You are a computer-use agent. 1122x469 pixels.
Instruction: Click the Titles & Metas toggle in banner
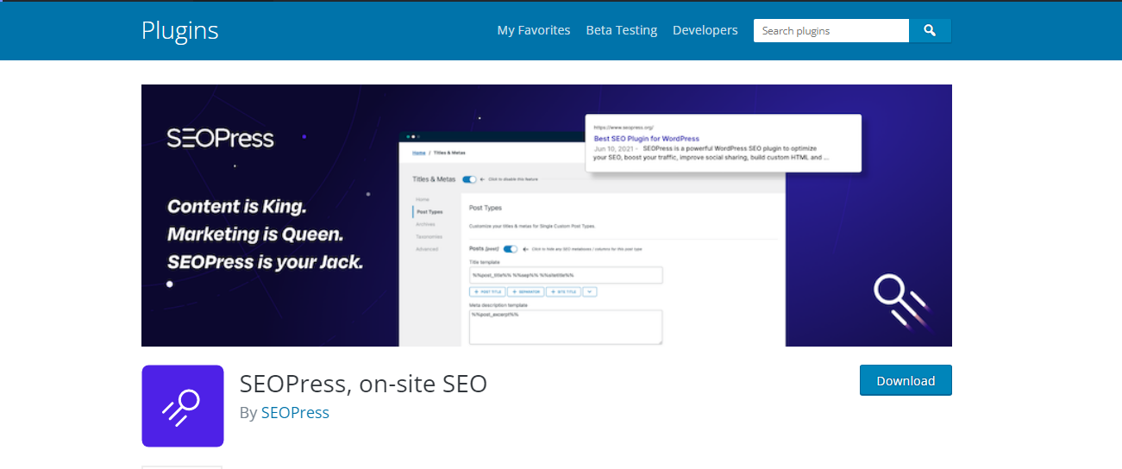tap(469, 179)
